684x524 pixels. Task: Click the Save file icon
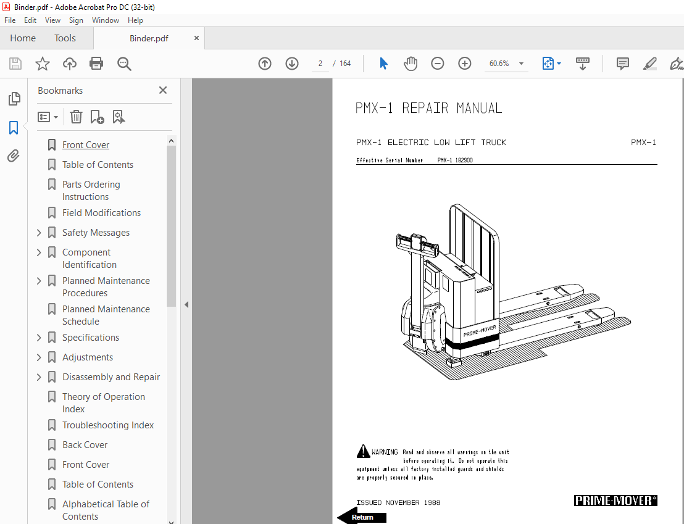point(15,64)
